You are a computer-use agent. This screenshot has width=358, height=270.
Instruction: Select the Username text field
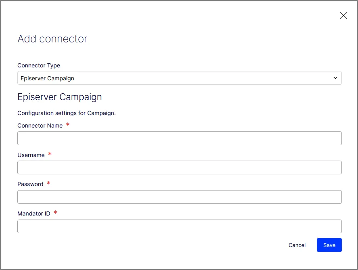pos(180,167)
